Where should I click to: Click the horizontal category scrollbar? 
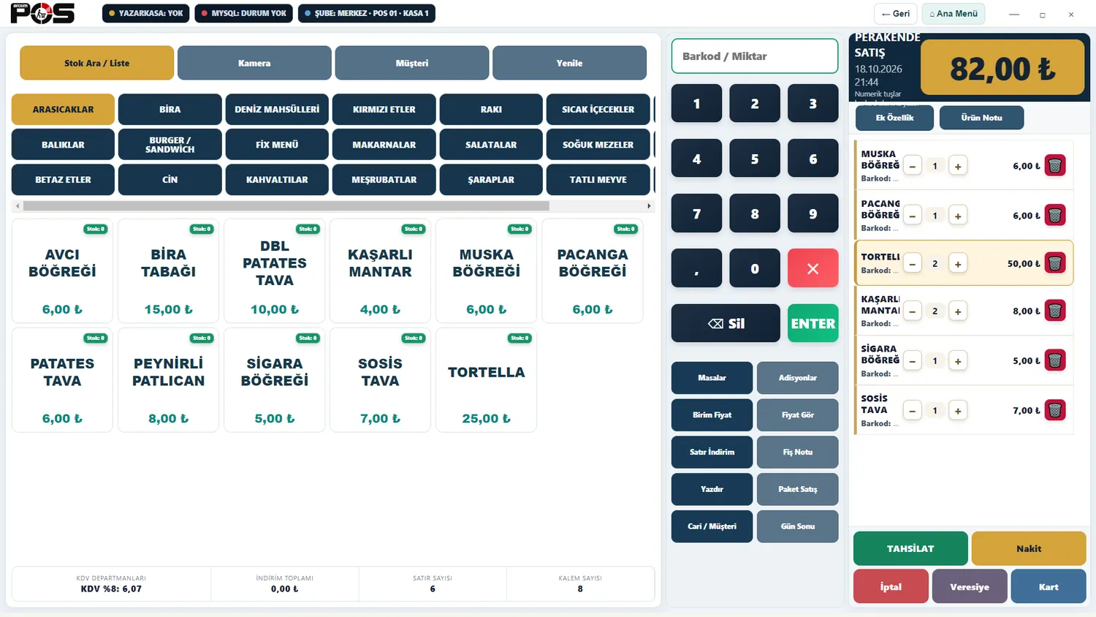(x=286, y=206)
